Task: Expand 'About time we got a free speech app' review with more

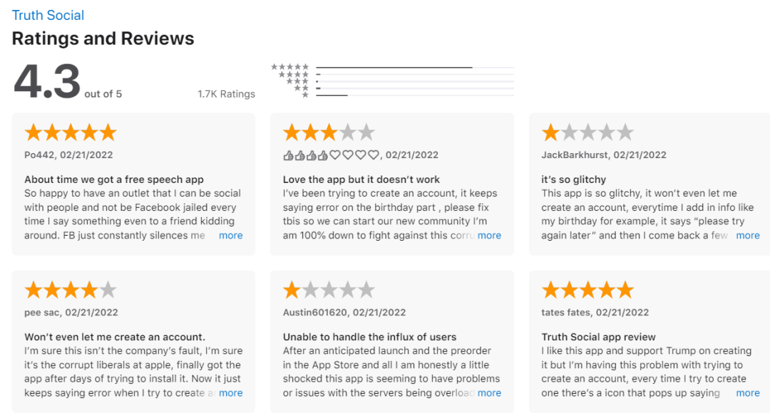Action: tap(230, 236)
